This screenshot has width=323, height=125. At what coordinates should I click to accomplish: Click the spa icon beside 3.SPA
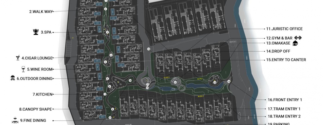[36, 32]
